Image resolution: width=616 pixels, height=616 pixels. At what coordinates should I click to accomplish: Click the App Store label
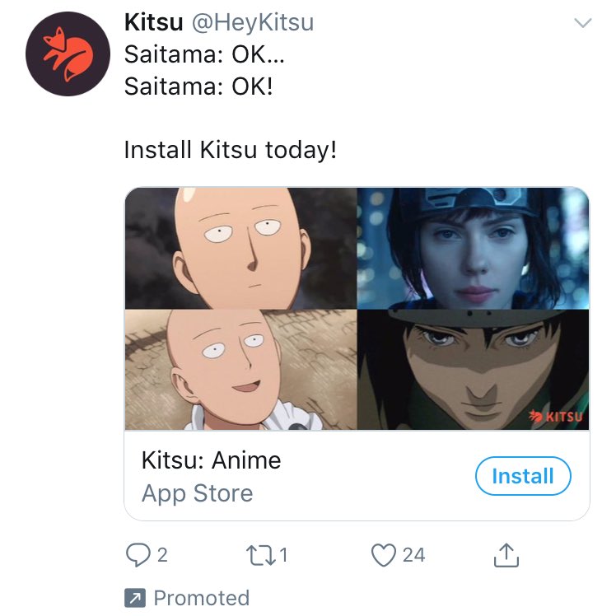pos(197,493)
